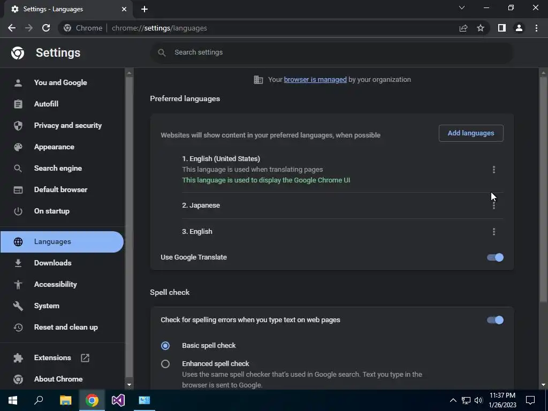The image size is (548, 411).
Task: Open the Chrome three-dot menu
Action: coord(536,28)
